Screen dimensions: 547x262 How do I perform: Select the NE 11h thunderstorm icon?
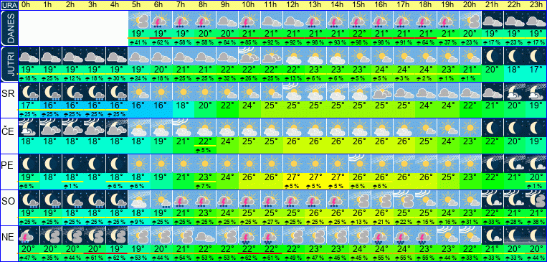point(271,235)
